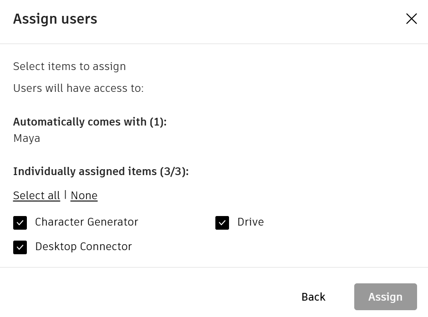Click the Select all link
The height and width of the screenshot is (317, 428).
click(x=36, y=196)
